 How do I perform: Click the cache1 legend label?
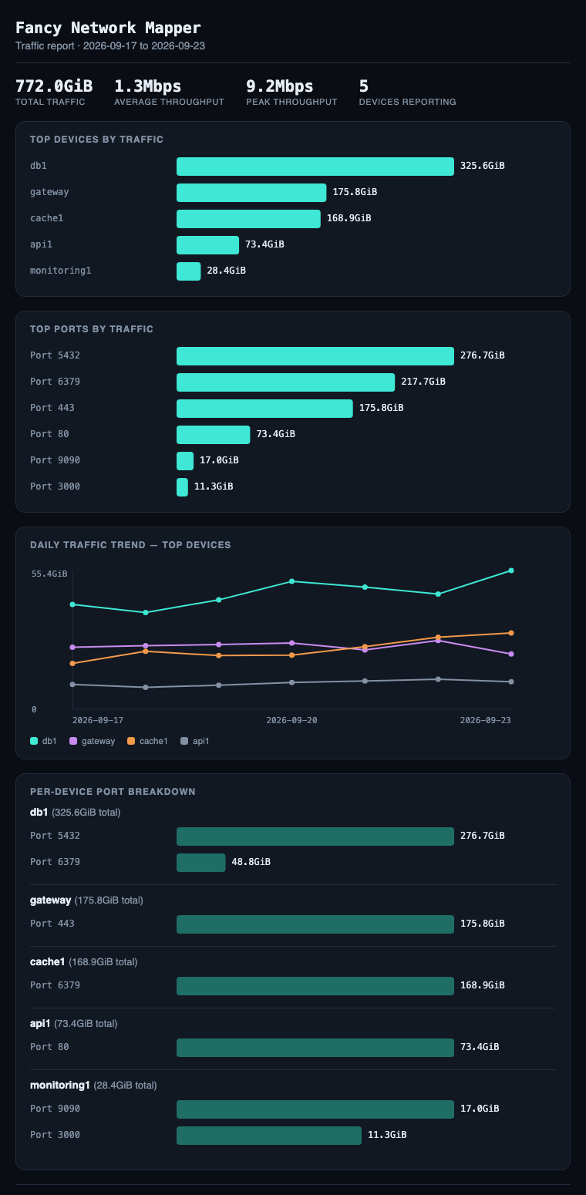153,741
